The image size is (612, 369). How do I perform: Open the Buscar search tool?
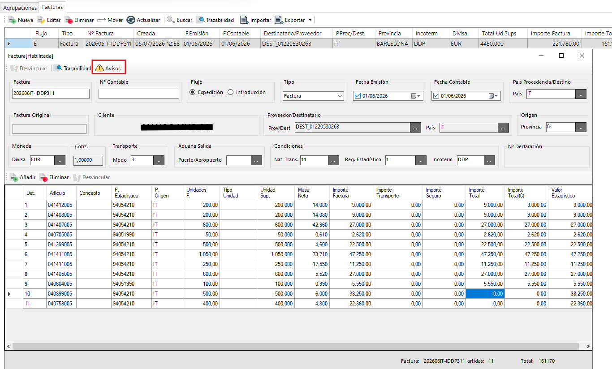point(180,20)
